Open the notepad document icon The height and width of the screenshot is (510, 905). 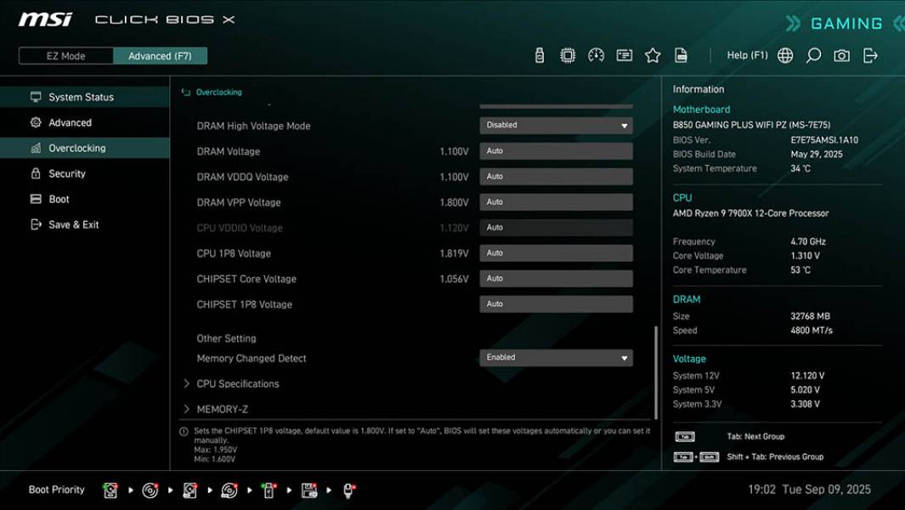click(682, 54)
